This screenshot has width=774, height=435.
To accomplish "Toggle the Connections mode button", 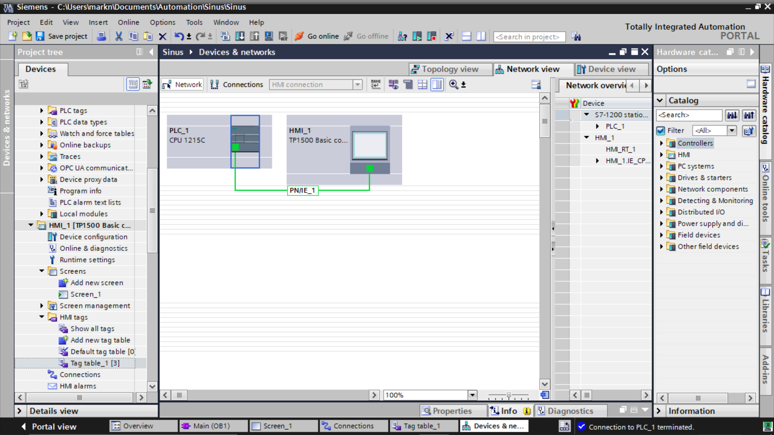I will (x=237, y=85).
